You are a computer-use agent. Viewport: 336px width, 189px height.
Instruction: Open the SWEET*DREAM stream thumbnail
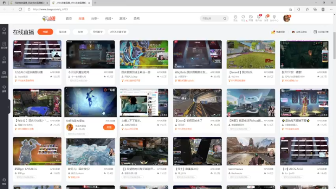coord(251,151)
